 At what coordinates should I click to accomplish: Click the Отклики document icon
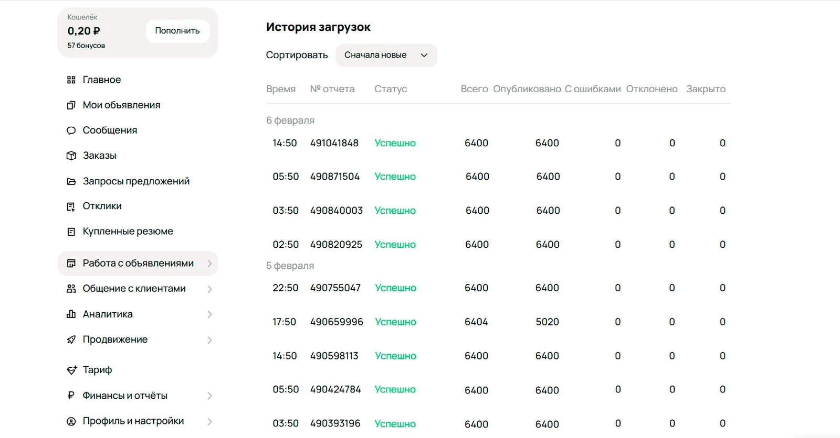point(71,206)
